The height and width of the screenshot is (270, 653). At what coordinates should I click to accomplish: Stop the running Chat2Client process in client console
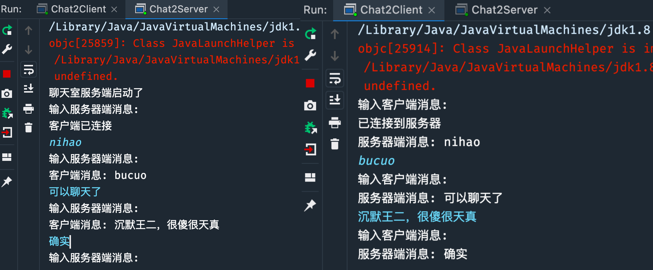pyautogui.click(x=310, y=83)
